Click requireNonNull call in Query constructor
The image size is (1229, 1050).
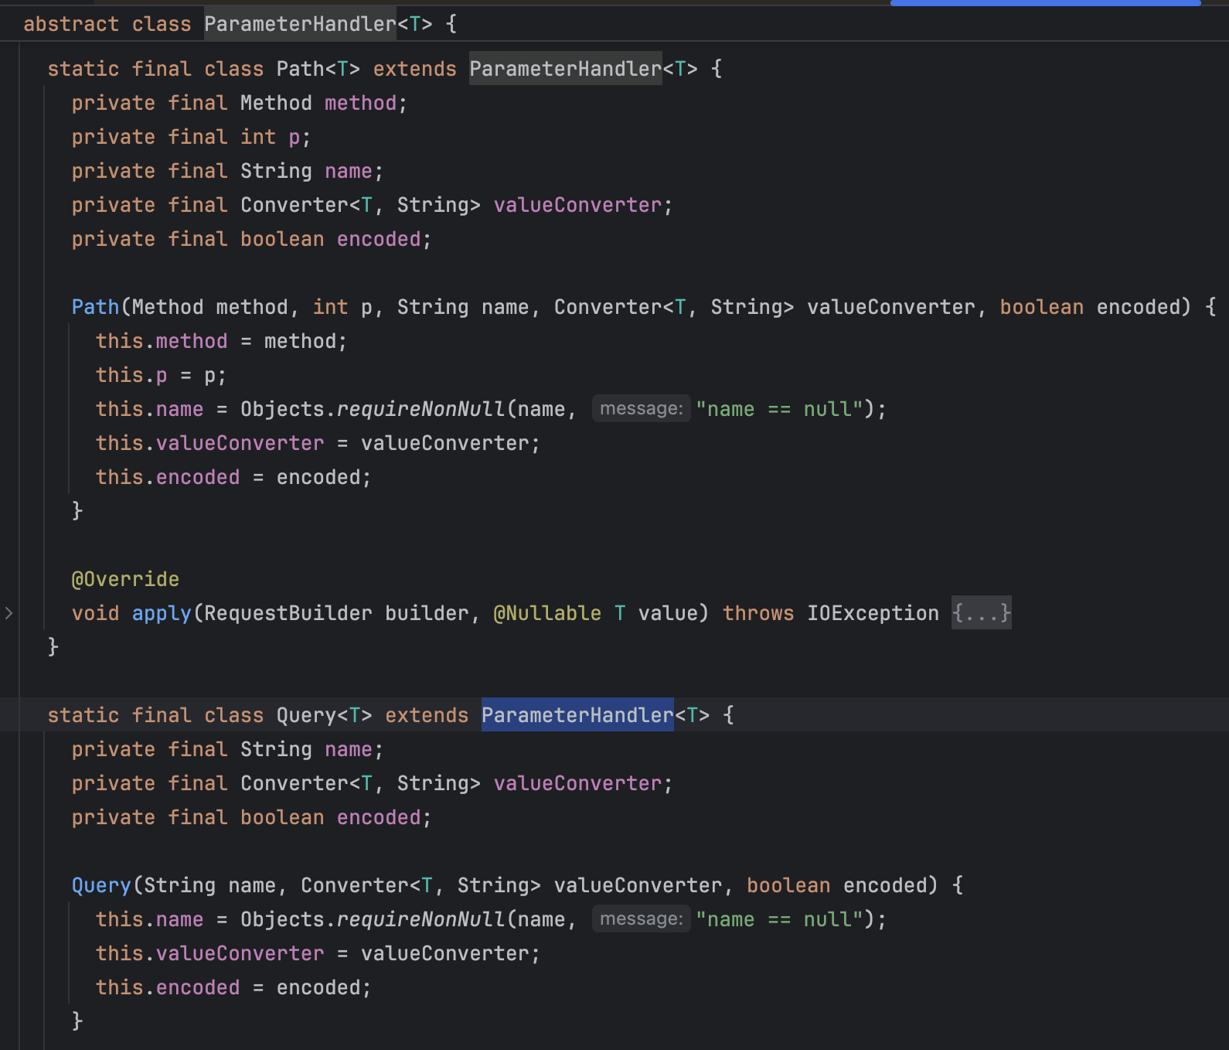[x=421, y=919]
